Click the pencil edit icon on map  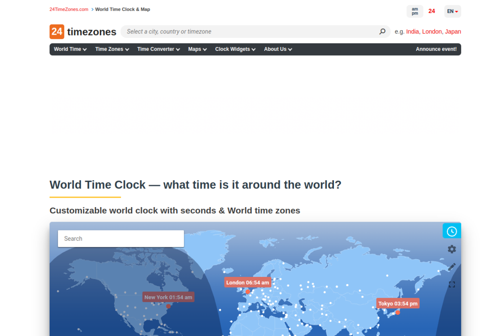(452, 267)
